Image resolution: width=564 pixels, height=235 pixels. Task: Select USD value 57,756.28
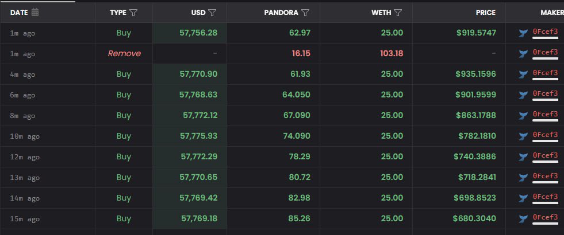[198, 33]
